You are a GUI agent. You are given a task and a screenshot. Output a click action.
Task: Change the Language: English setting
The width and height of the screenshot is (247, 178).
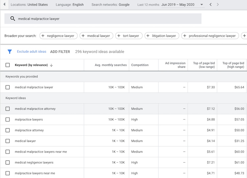[x=69, y=5]
